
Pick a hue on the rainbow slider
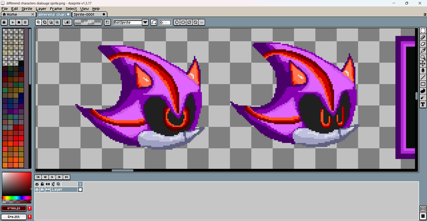coord(17,198)
